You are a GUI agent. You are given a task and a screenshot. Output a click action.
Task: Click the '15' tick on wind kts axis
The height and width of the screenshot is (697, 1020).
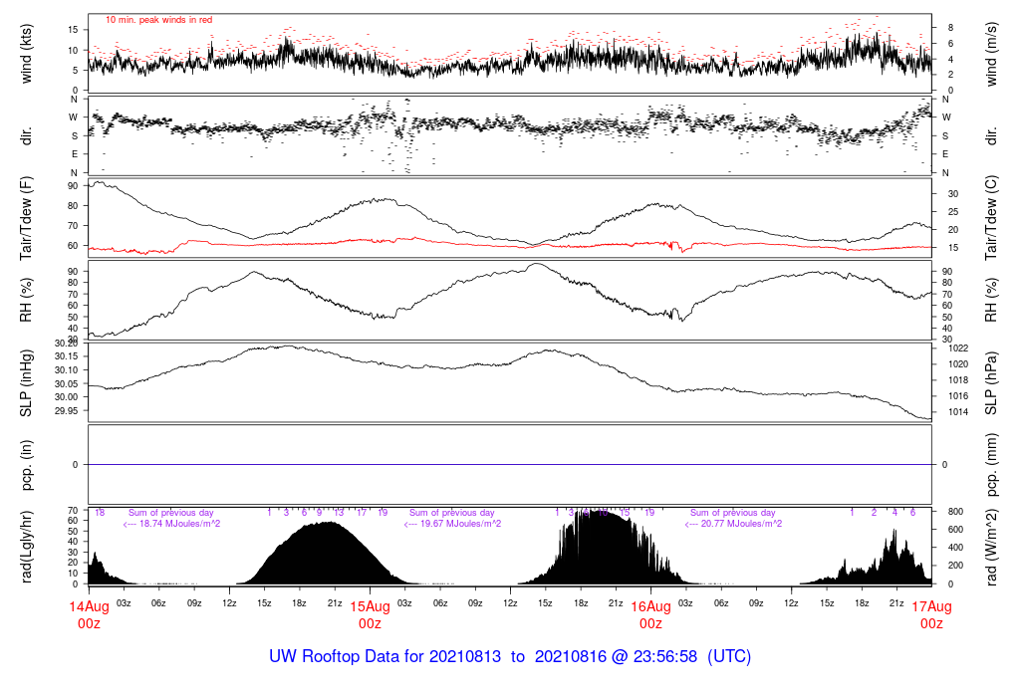click(73, 29)
